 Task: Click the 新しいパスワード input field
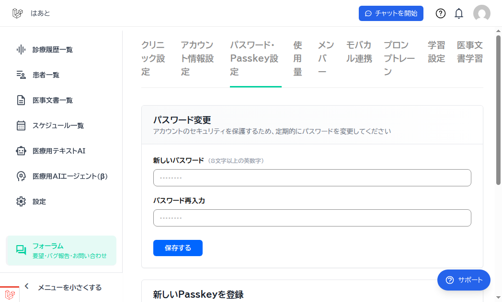(311, 177)
